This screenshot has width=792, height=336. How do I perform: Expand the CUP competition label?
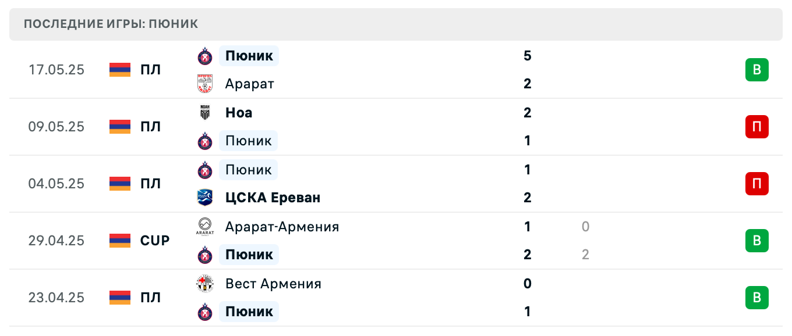click(x=154, y=241)
